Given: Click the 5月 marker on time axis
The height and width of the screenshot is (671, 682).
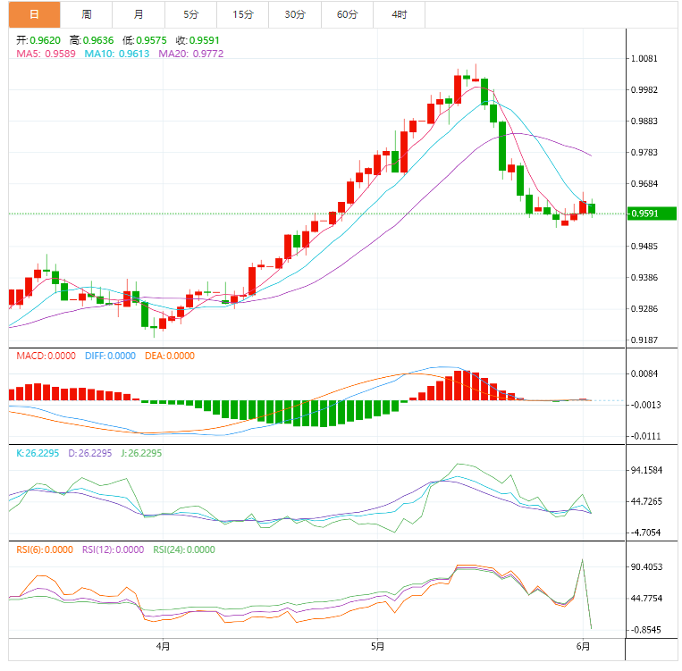Looking at the screenshot, I should coord(377,645).
